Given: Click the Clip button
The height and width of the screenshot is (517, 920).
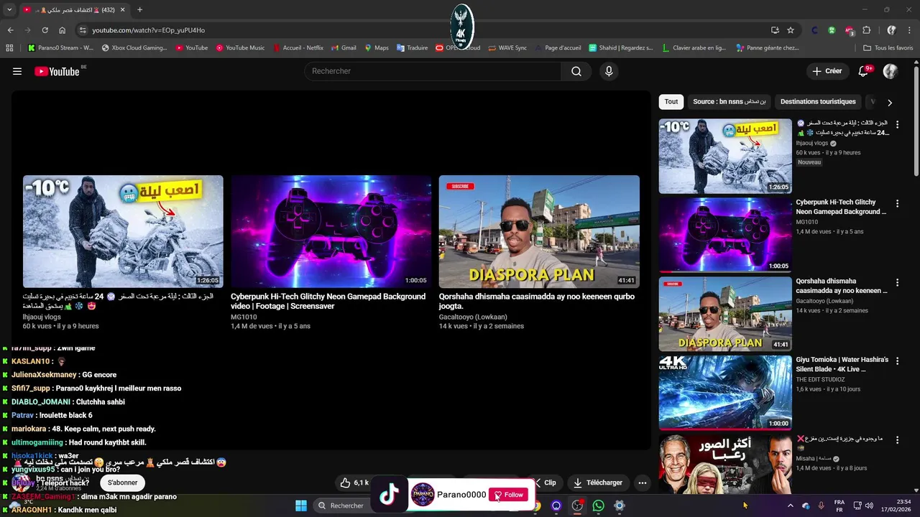Looking at the screenshot, I should (x=544, y=483).
